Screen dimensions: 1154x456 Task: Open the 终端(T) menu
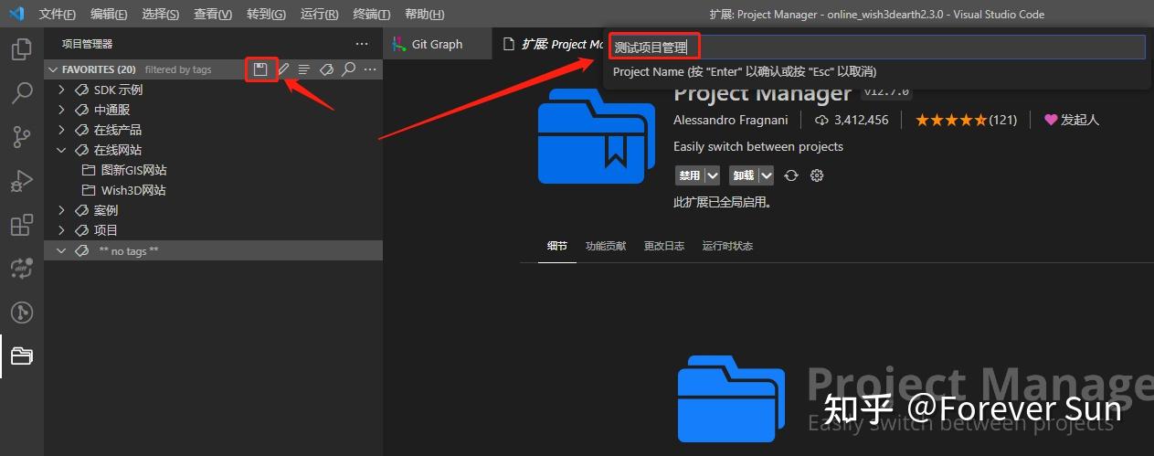coord(372,15)
